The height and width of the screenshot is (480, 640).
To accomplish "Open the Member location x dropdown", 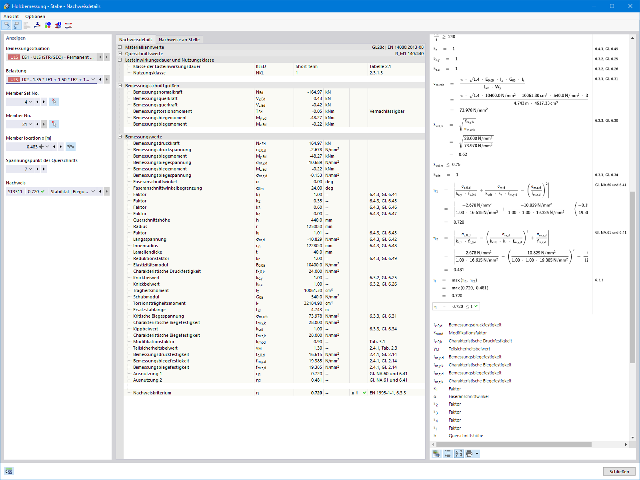I will (47, 146).
